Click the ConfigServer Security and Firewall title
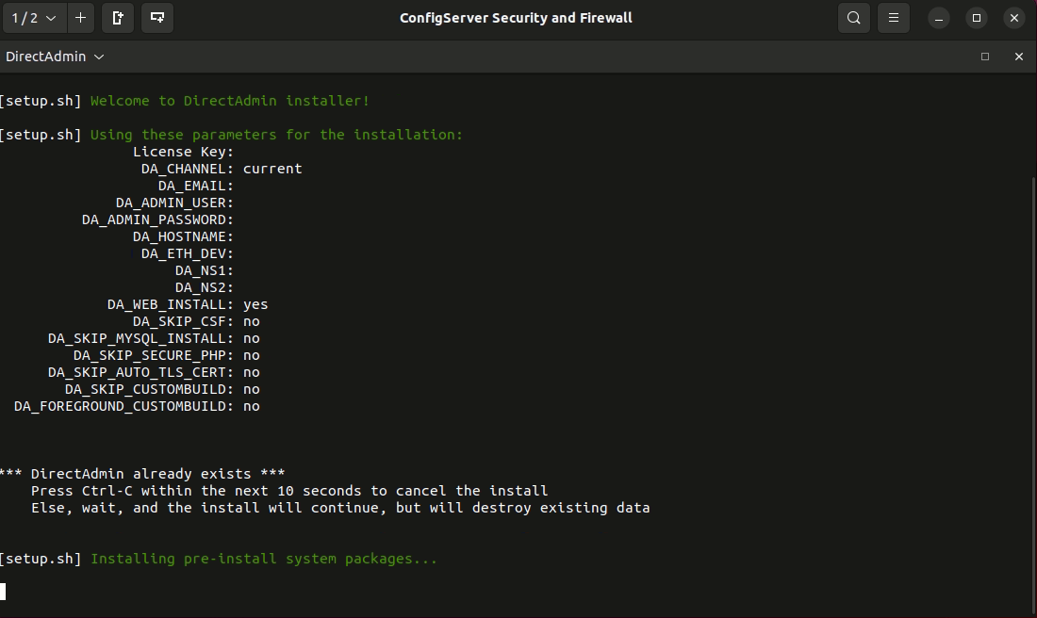This screenshot has height=618, width=1037. [516, 18]
